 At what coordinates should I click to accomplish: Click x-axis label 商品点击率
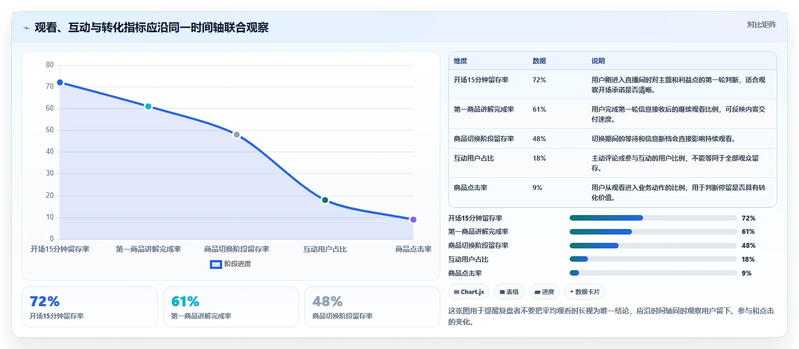point(413,250)
